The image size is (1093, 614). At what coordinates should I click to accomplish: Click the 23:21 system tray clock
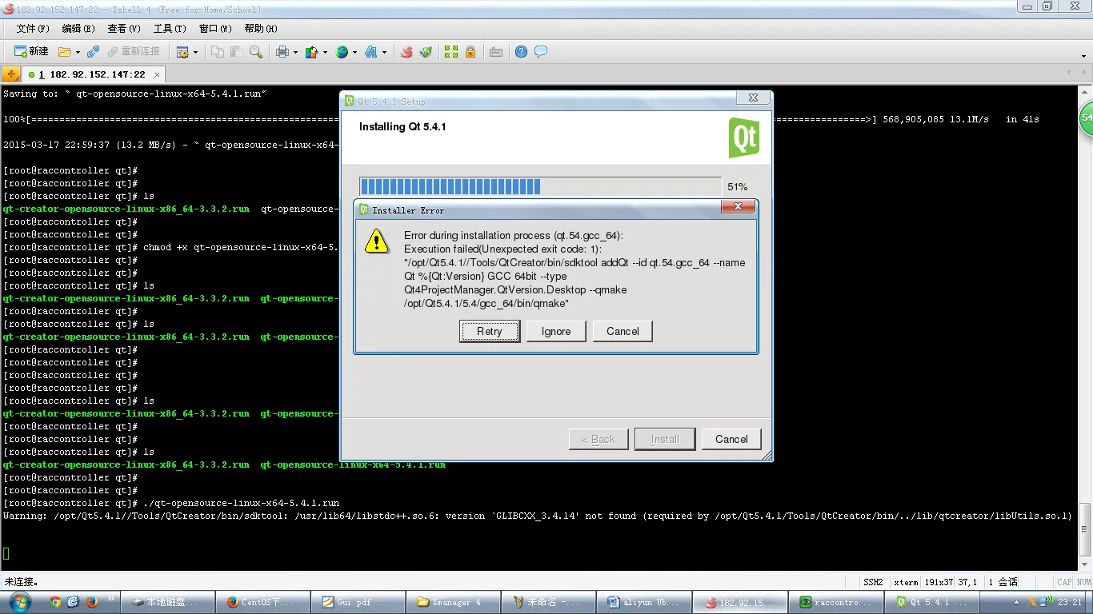tap(1070, 602)
